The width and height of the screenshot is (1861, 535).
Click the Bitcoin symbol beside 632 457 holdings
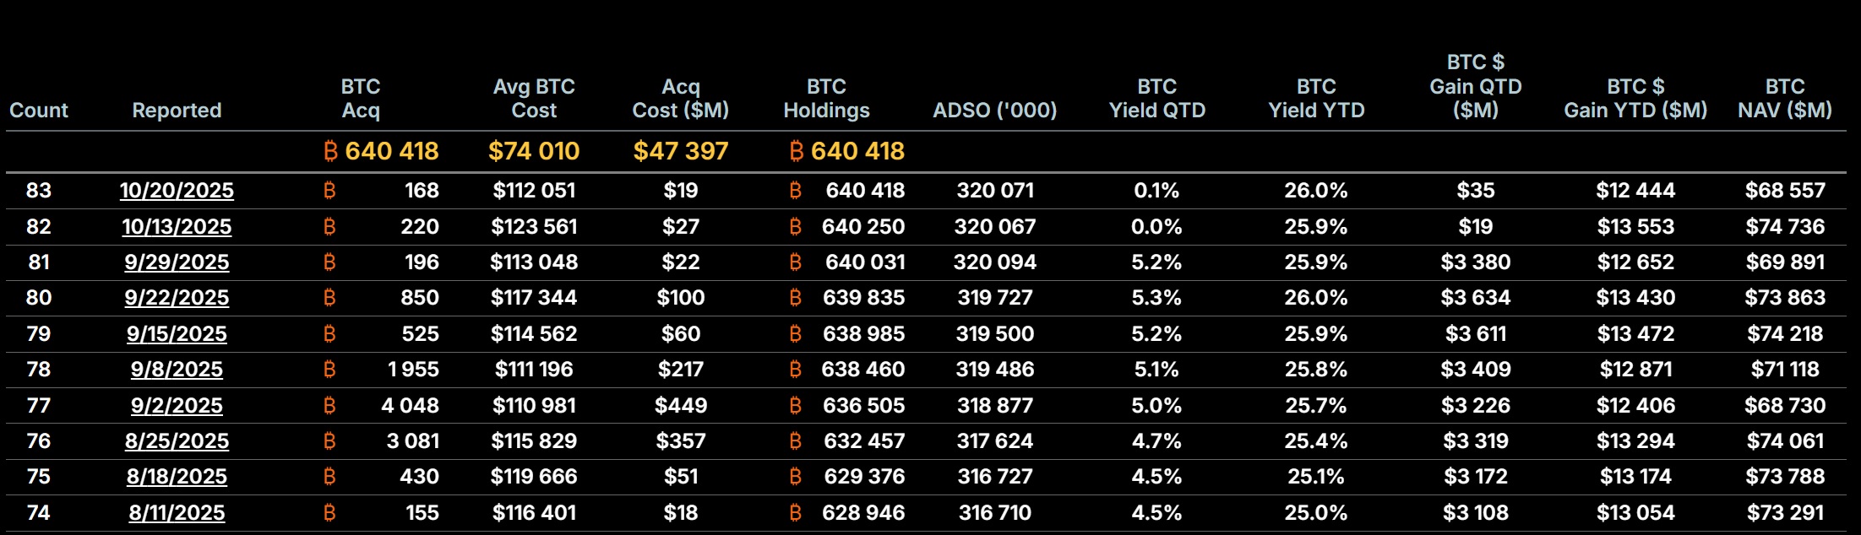click(x=795, y=441)
